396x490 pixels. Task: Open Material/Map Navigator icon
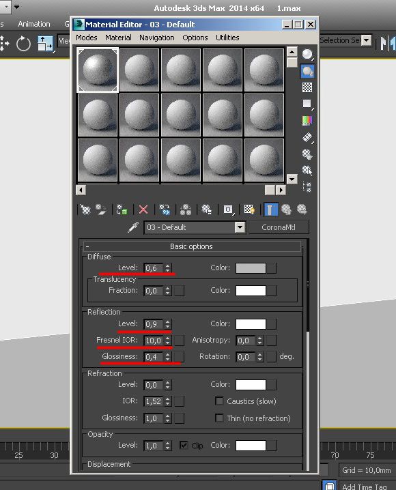(x=307, y=187)
